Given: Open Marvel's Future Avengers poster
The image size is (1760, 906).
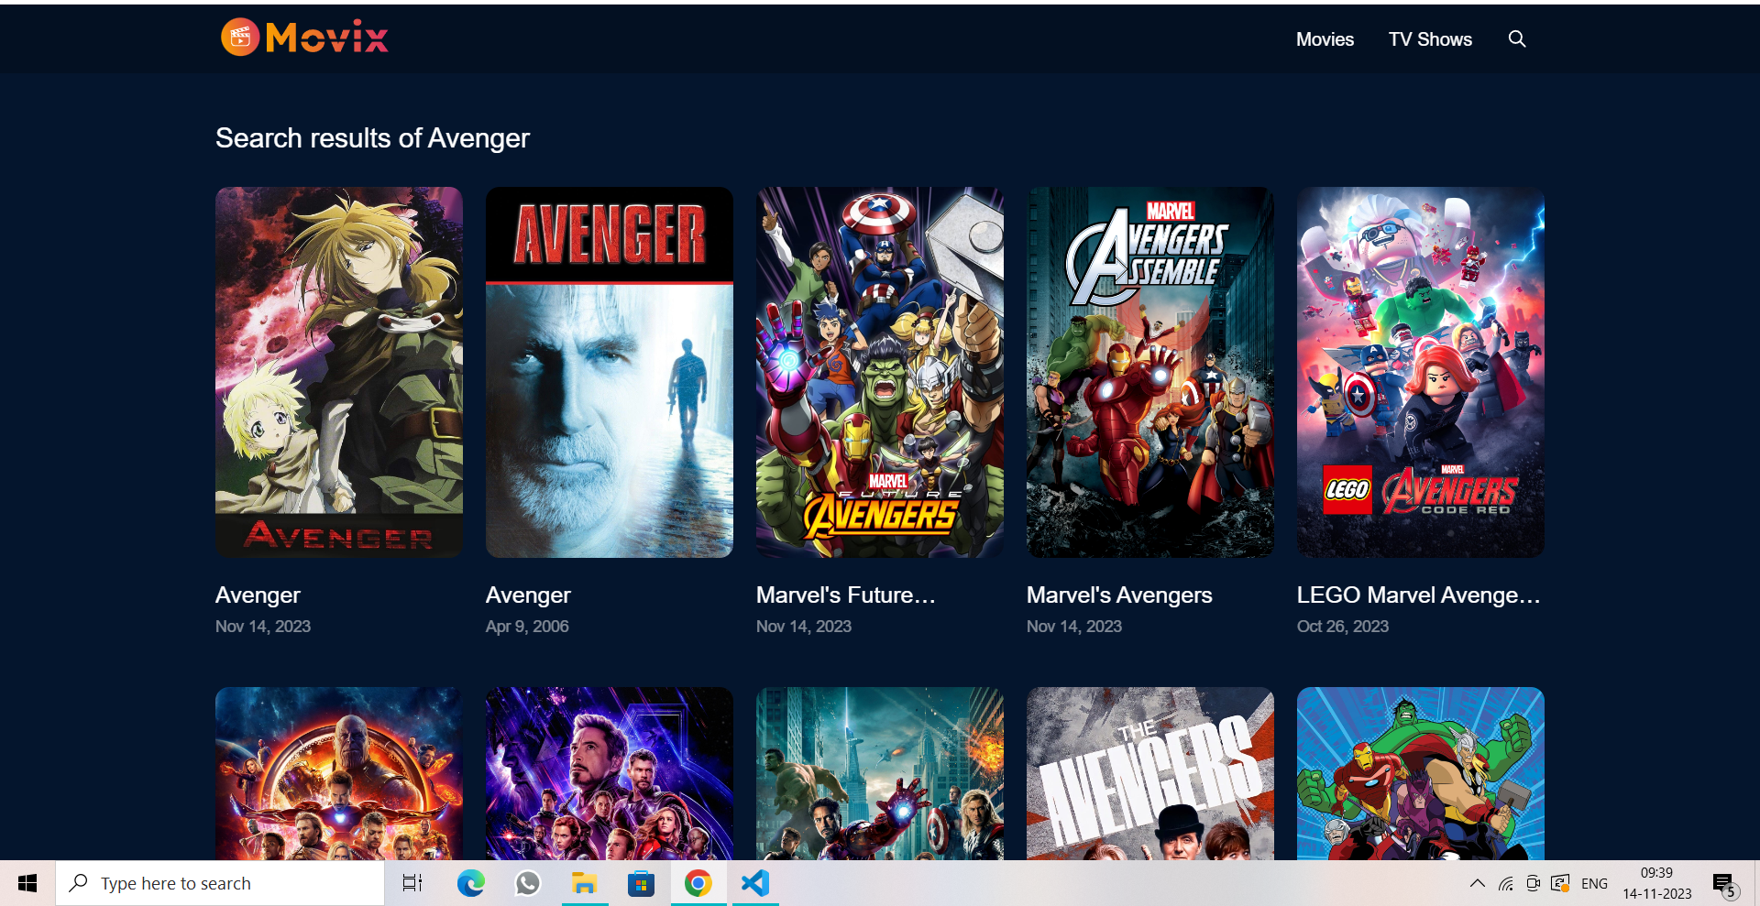Looking at the screenshot, I should [880, 372].
